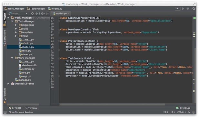
Task: Click Work_manager breadcrumb in navigation bar
Action: point(14,9)
